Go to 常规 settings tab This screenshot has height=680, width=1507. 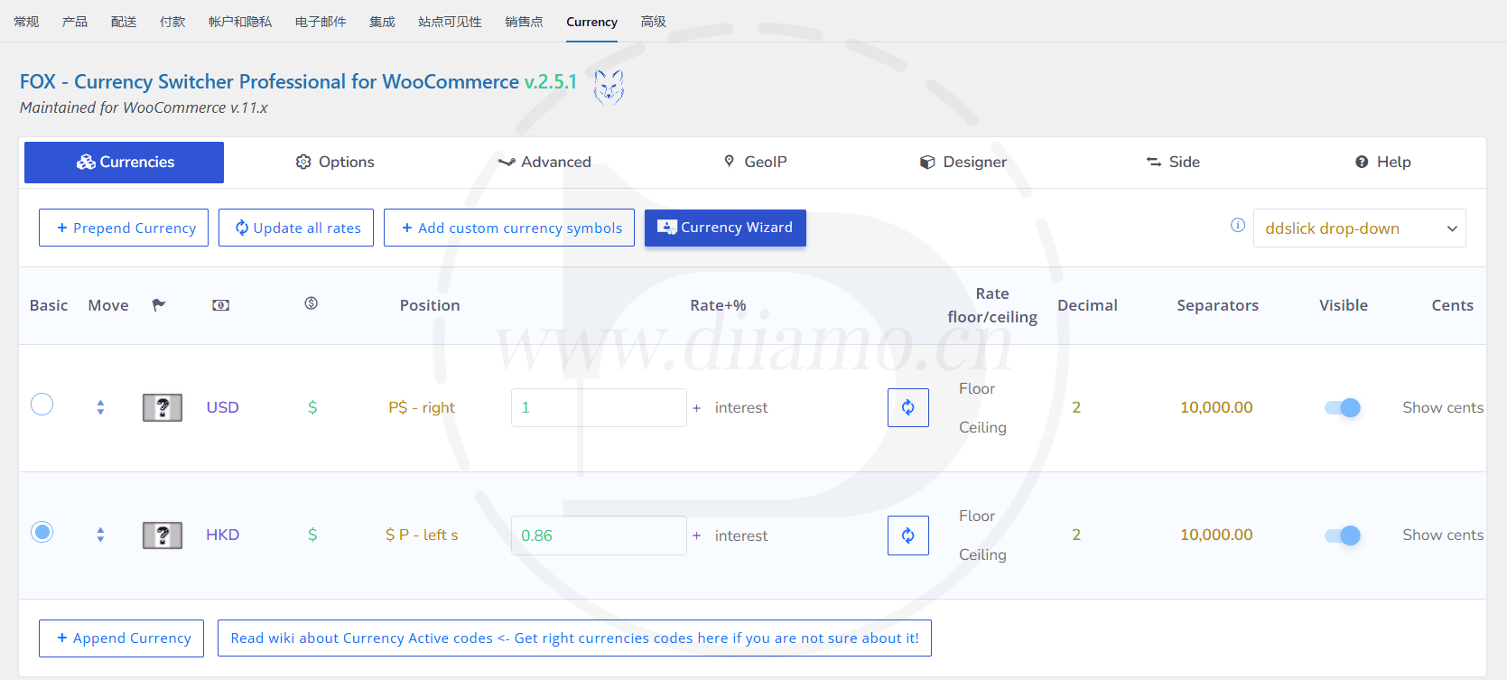click(x=26, y=22)
